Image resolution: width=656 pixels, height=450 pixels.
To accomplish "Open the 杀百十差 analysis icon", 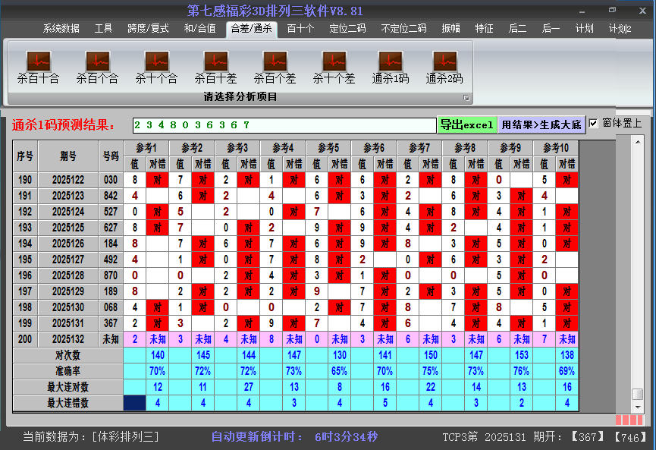I will click(x=216, y=68).
